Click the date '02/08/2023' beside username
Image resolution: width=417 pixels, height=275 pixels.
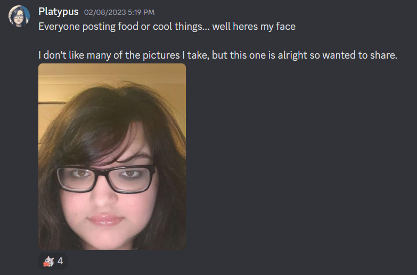[105, 12]
